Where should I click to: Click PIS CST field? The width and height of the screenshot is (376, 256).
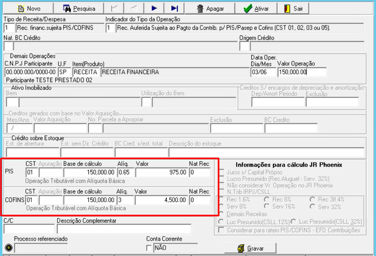[32, 172]
